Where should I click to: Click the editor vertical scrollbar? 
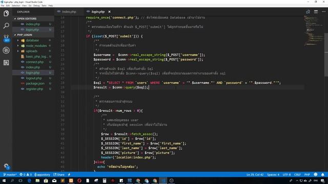pos(326,55)
